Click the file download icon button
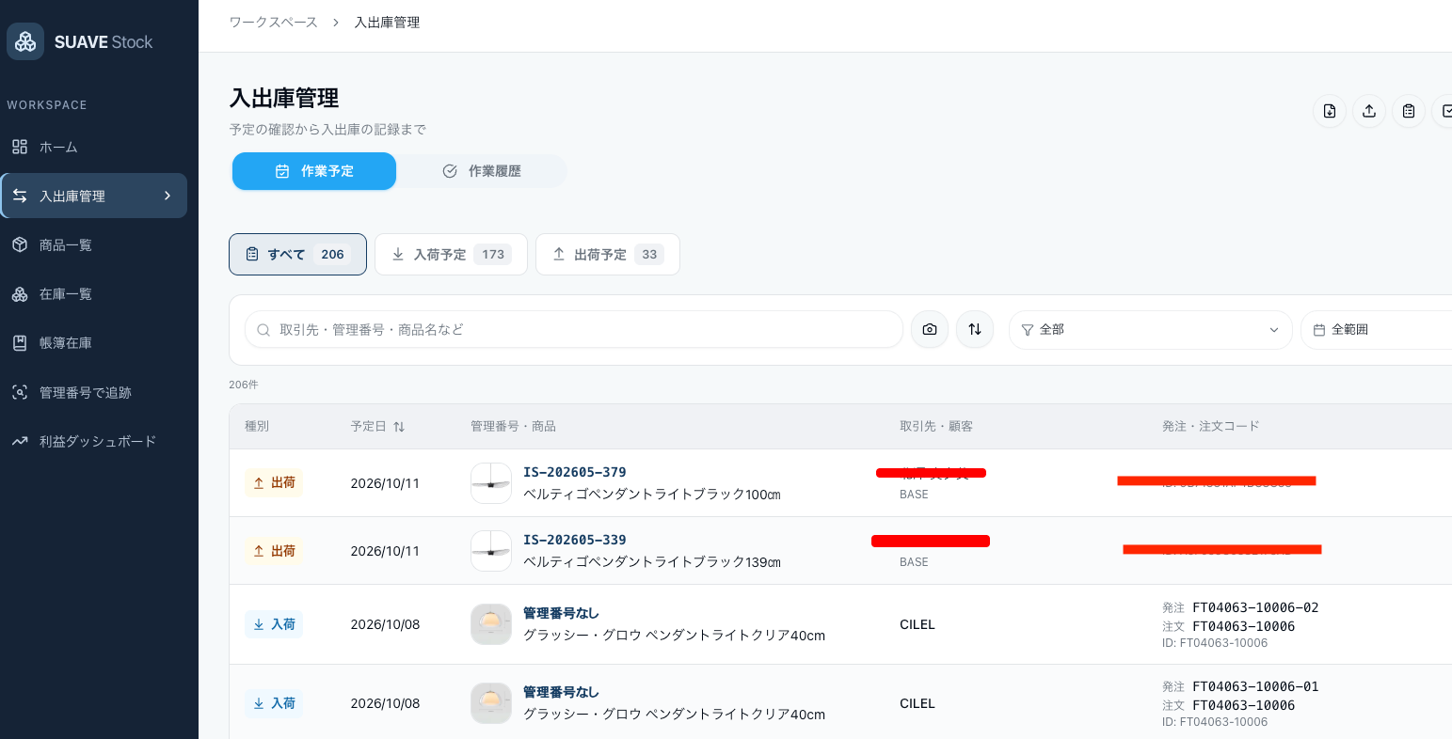The image size is (1452, 739). click(x=1330, y=111)
